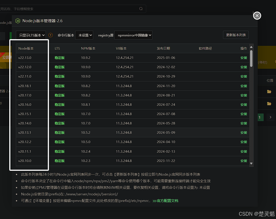
Task: Install Node v20.18.1
Action: tap(243, 86)
